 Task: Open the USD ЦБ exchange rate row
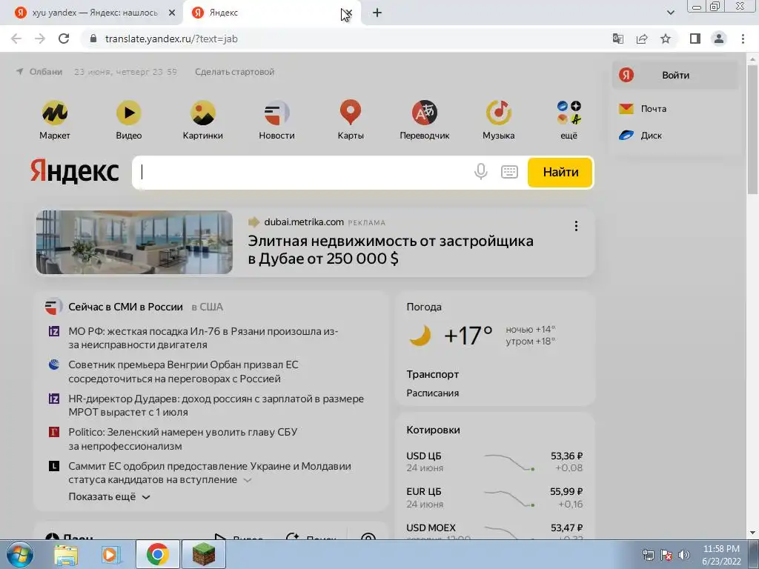coord(494,462)
